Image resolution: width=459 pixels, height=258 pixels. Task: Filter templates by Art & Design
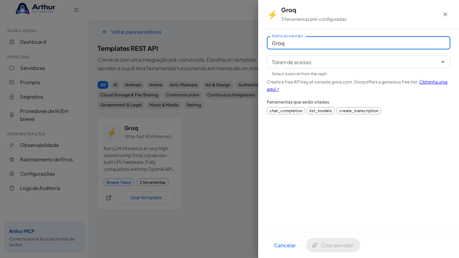tap(218, 85)
